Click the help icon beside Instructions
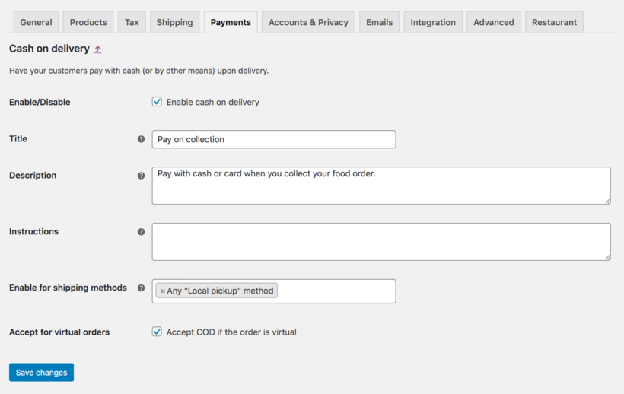This screenshot has width=624, height=394. tap(142, 232)
